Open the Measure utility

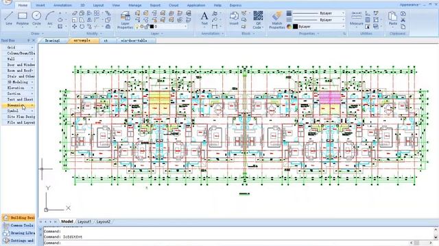click(357, 18)
